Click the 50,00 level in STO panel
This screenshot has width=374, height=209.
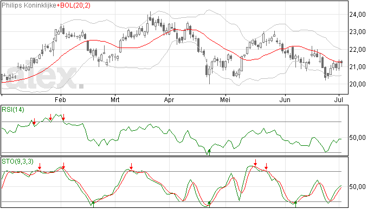[x=357, y=187]
